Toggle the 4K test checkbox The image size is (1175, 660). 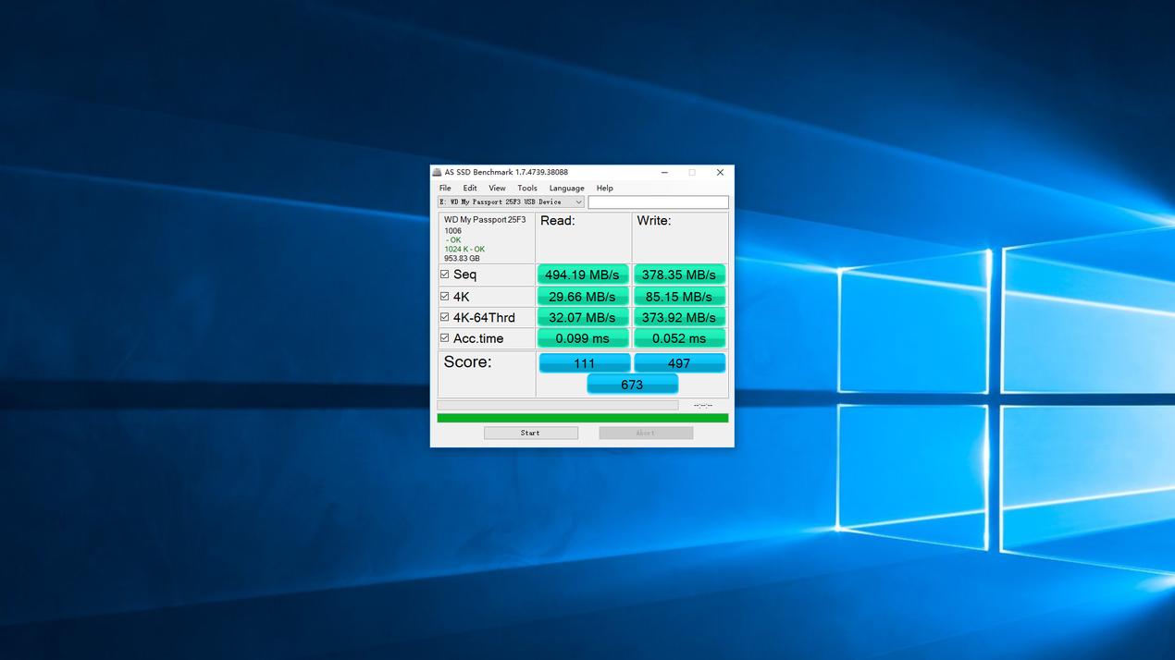pyautogui.click(x=445, y=297)
